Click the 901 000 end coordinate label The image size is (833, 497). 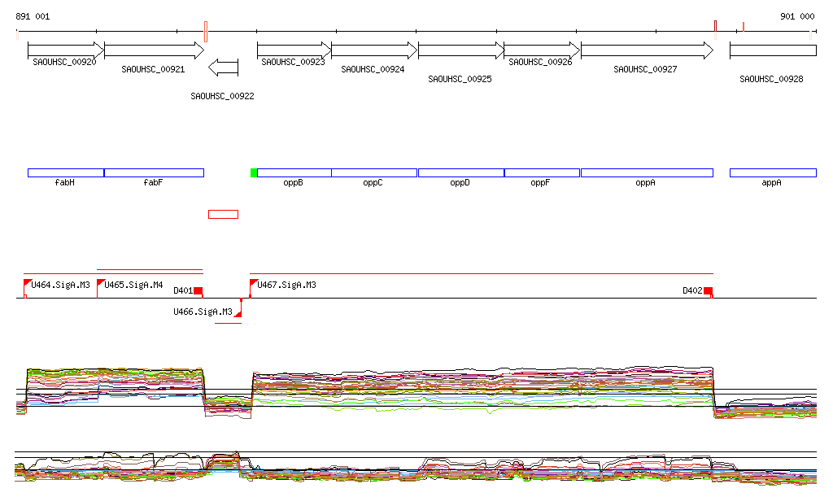pos(796,16)
